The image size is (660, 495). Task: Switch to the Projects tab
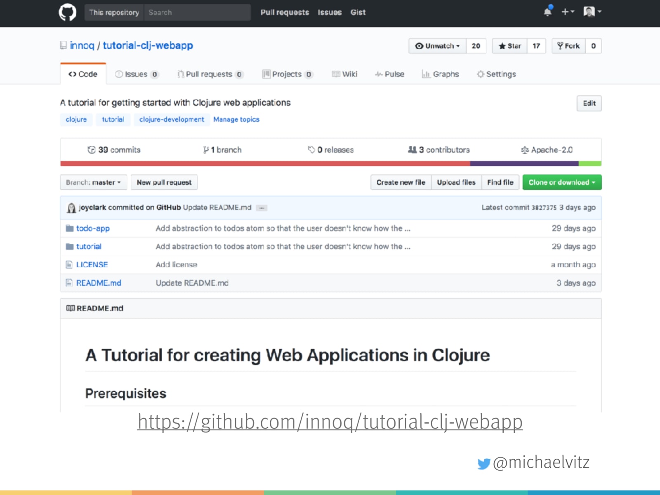(288, 74)
